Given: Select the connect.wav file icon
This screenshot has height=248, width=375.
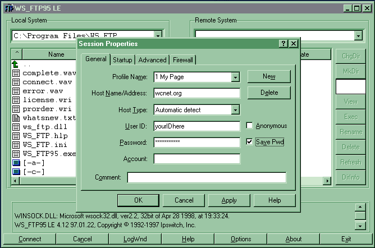Looking at the screenshot, I should [x=16, y=82].
